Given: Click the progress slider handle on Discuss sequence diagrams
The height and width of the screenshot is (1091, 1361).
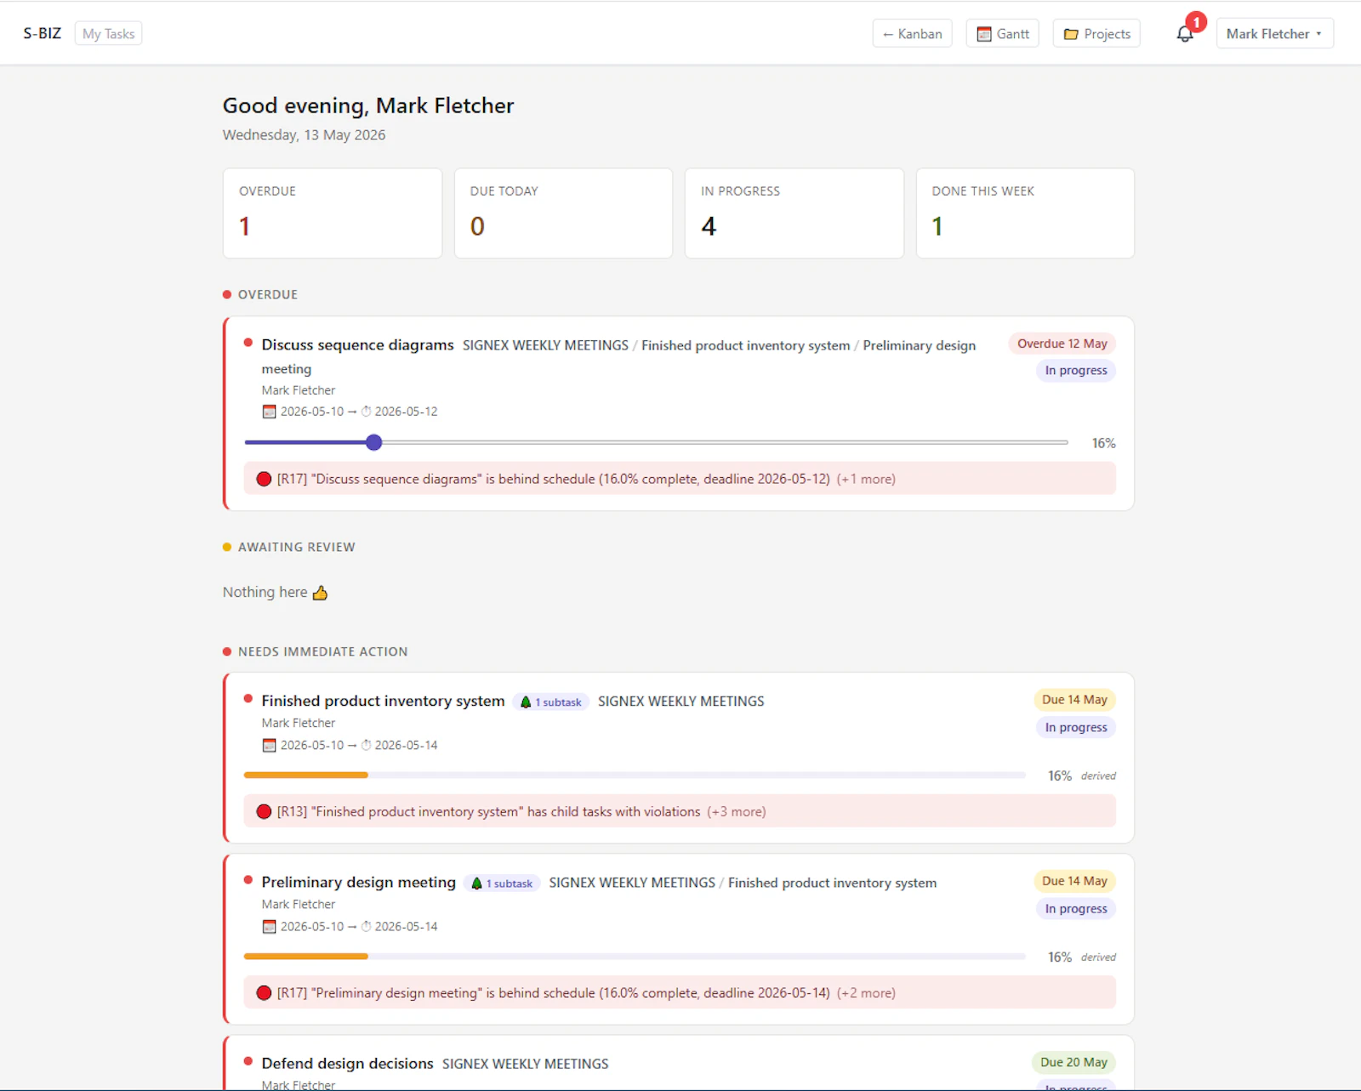Looking at the screenshot, I should (x=373, y=442).
